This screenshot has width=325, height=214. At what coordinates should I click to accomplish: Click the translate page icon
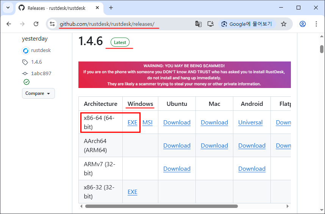click(198, 24)
